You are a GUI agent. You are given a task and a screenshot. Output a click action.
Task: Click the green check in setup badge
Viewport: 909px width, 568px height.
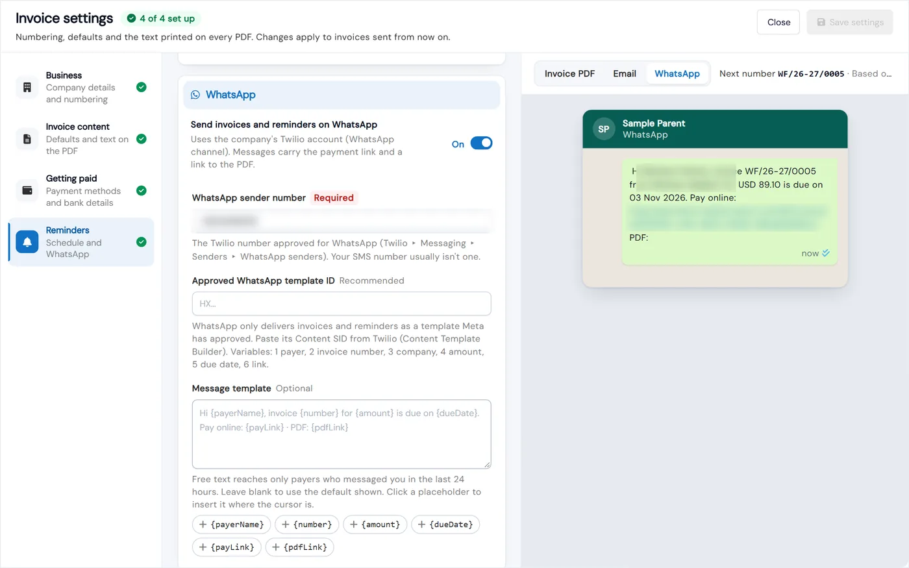click(x=131, y=19)
